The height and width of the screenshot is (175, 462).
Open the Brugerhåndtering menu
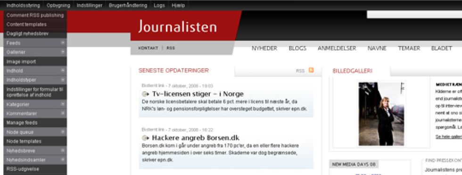[x=128, y=5]
